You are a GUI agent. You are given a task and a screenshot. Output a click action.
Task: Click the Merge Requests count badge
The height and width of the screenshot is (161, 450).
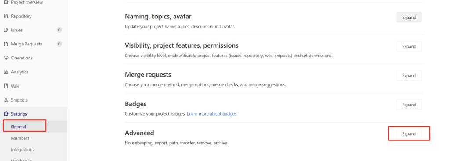click(x=59, y=44)
